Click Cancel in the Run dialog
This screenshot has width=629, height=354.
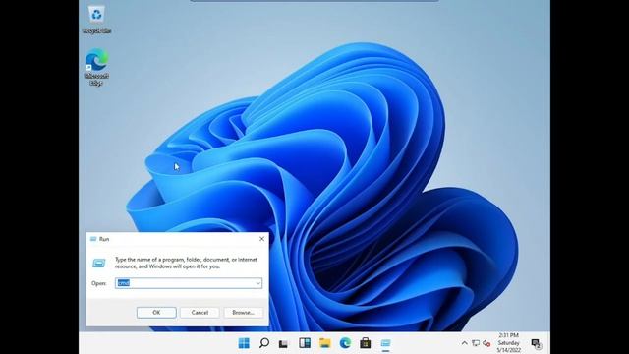click(200, 313)
